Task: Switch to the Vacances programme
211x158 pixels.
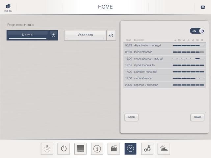Action: (85, 35)
